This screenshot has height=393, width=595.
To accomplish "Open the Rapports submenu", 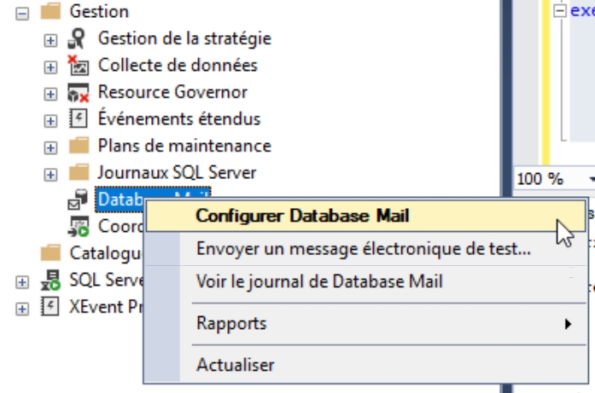I will [231, 324].
